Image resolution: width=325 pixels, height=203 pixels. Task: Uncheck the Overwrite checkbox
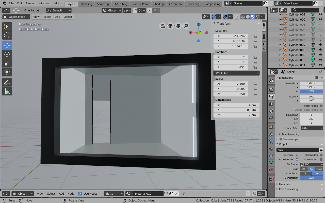(x=297, y=155)
